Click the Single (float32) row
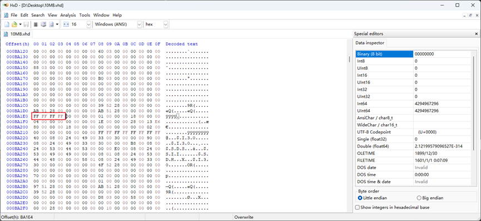 click(x=413, y=139)
